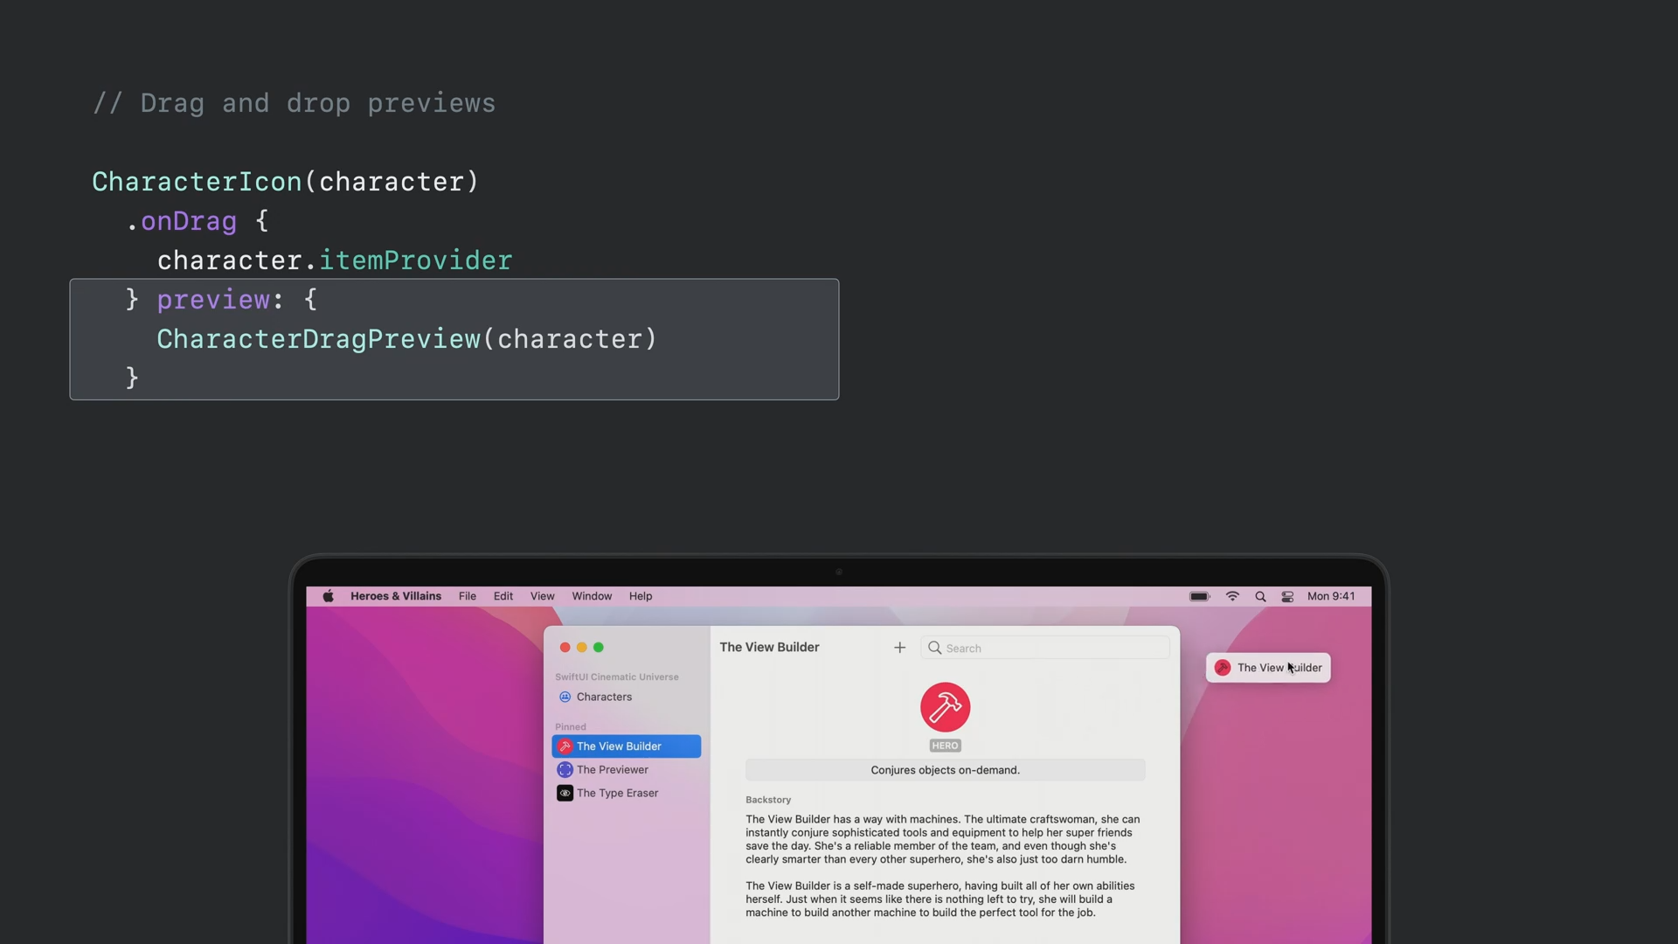Open the File menu

468,596
